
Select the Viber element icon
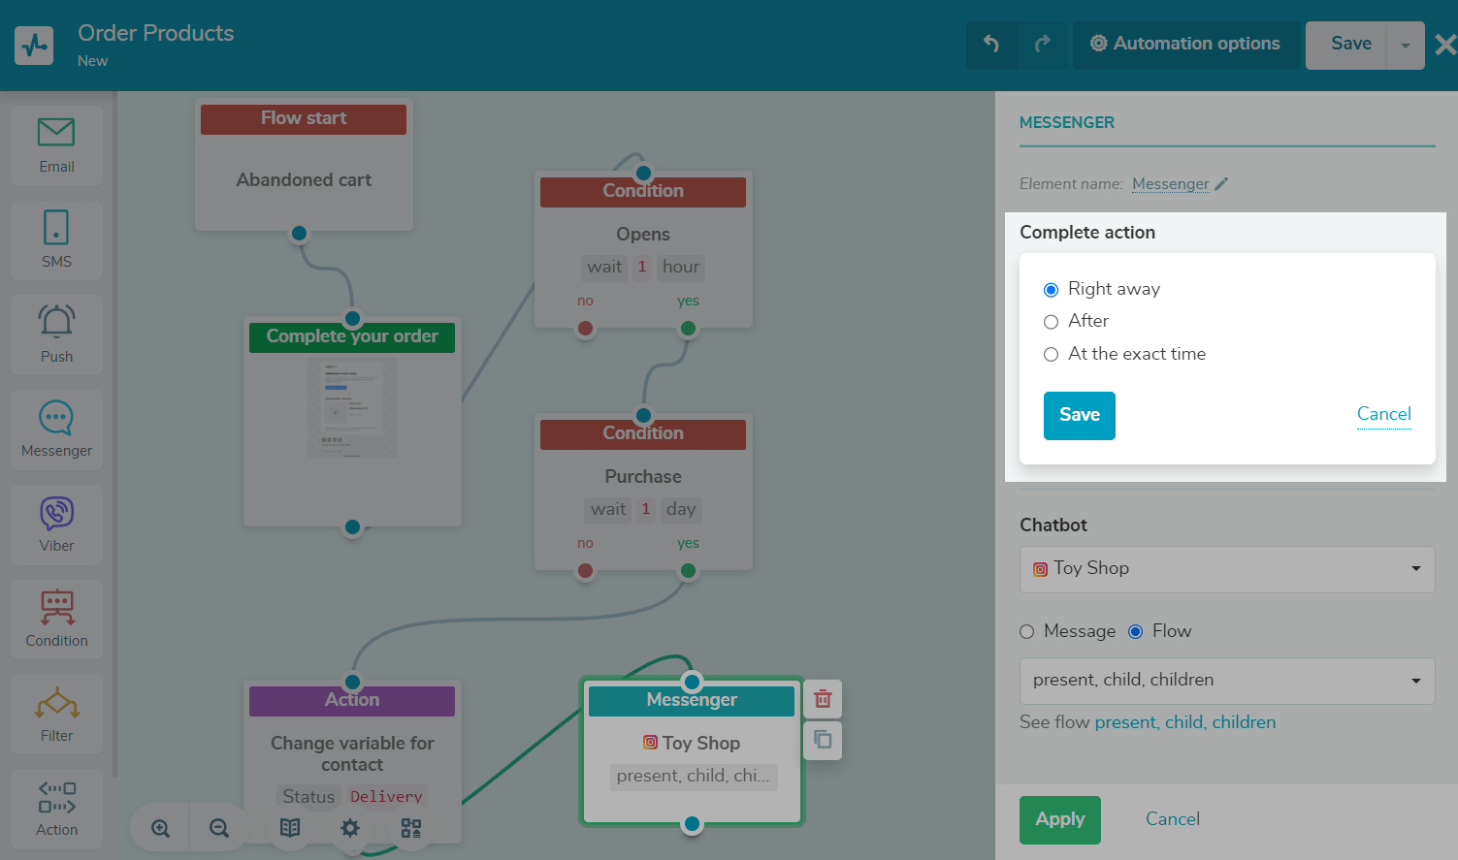pyautogui.click(x=56, y=514)
